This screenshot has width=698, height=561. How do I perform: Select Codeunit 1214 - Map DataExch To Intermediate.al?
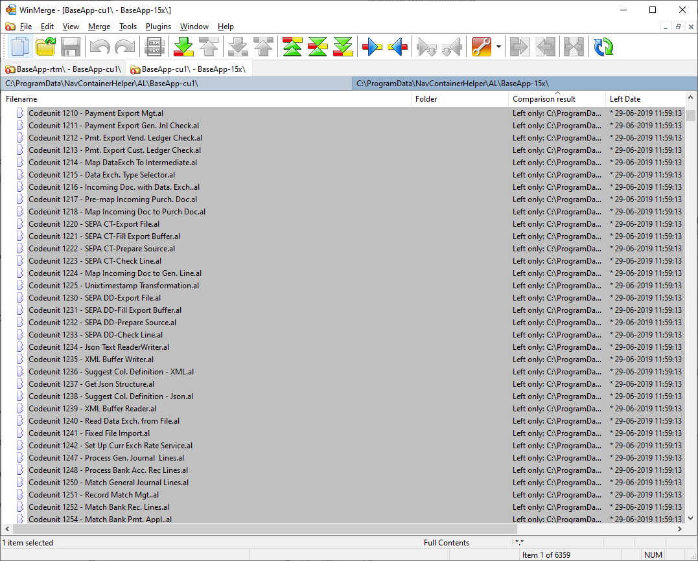pyautogui.click(x=113, y=163)
